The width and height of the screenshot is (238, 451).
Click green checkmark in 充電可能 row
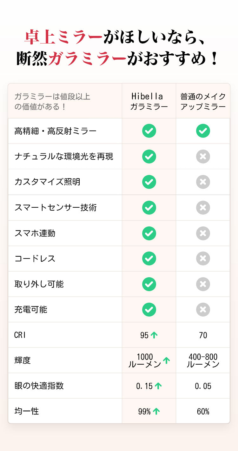click(x=149, y=310)
